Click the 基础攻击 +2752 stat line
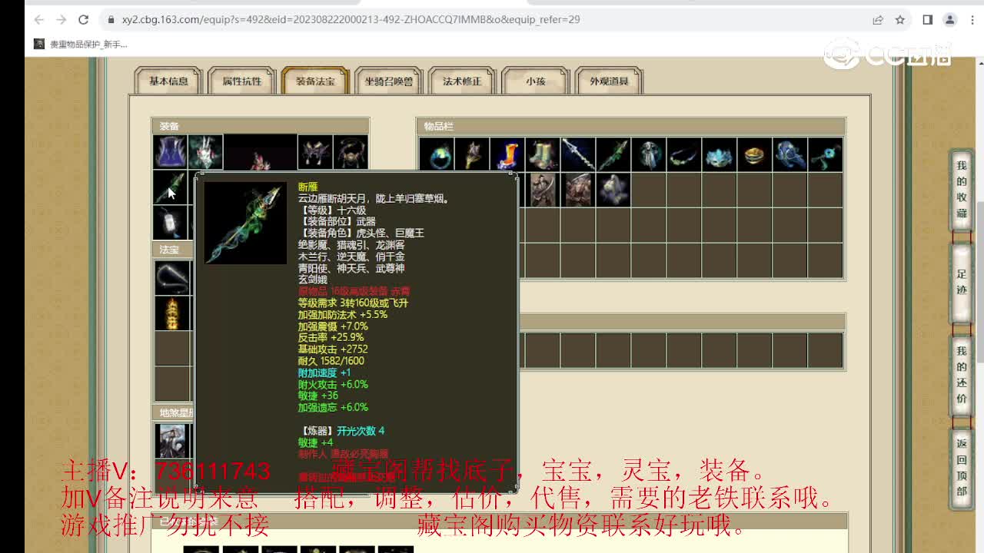 pos(333,349)
